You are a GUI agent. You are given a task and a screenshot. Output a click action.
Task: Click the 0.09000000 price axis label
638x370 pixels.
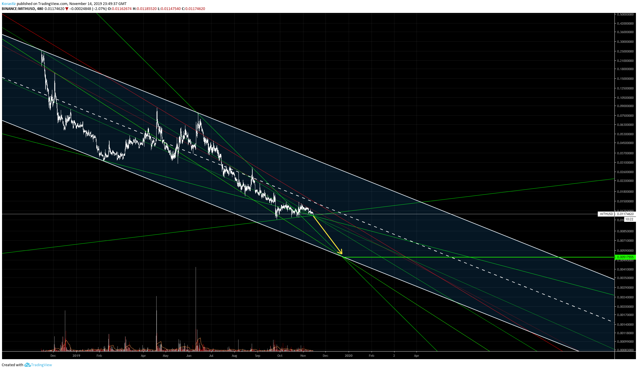625,106
